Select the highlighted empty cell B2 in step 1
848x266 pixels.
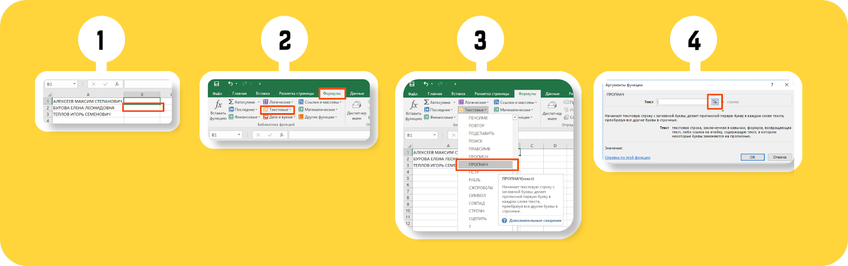click(x=143, y=107)
